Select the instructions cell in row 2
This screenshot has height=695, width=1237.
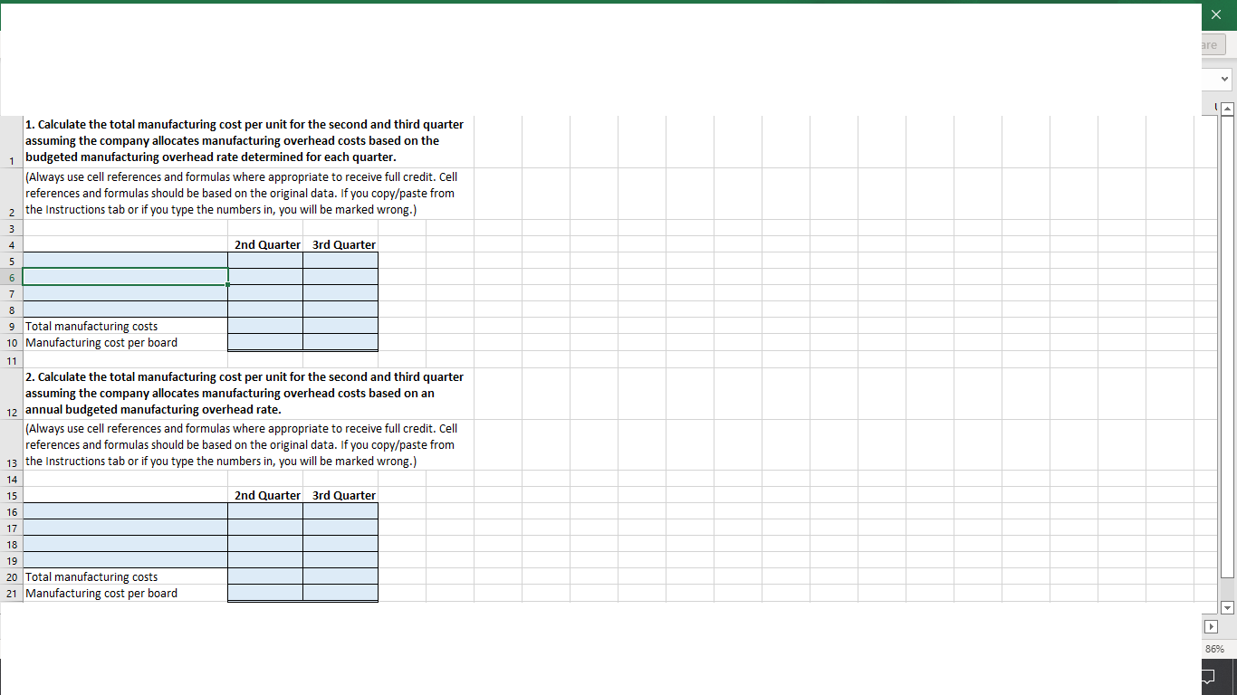[x=241, y=194]
